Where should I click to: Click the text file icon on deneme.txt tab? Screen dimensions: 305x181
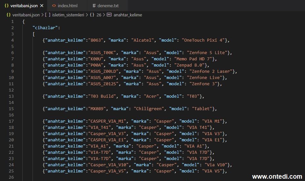94,6
